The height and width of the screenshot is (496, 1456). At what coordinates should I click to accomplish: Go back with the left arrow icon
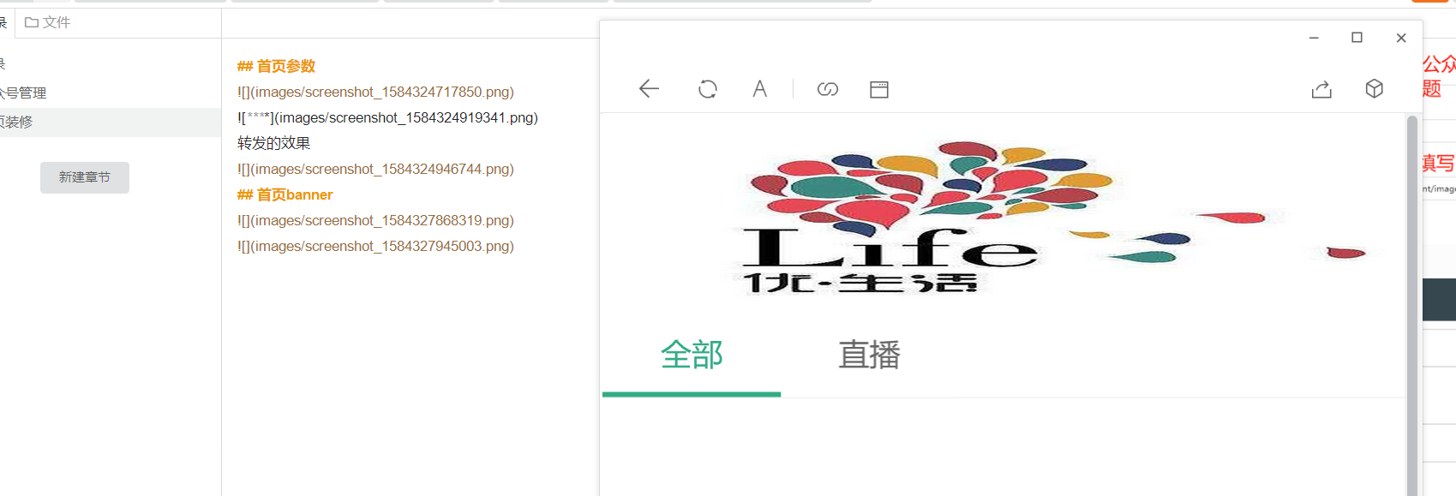tap(649, 89)
